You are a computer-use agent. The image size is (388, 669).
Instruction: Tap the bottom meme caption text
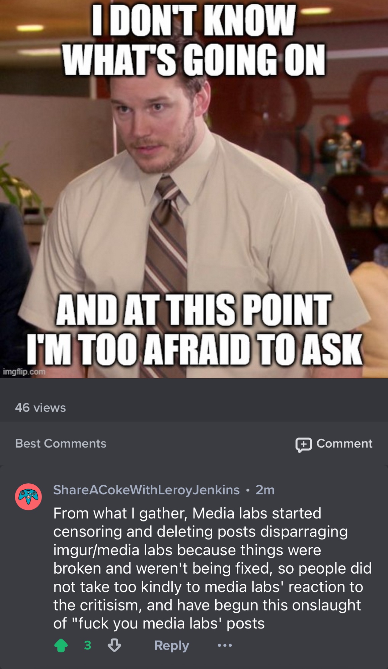(x=195, y=329)
